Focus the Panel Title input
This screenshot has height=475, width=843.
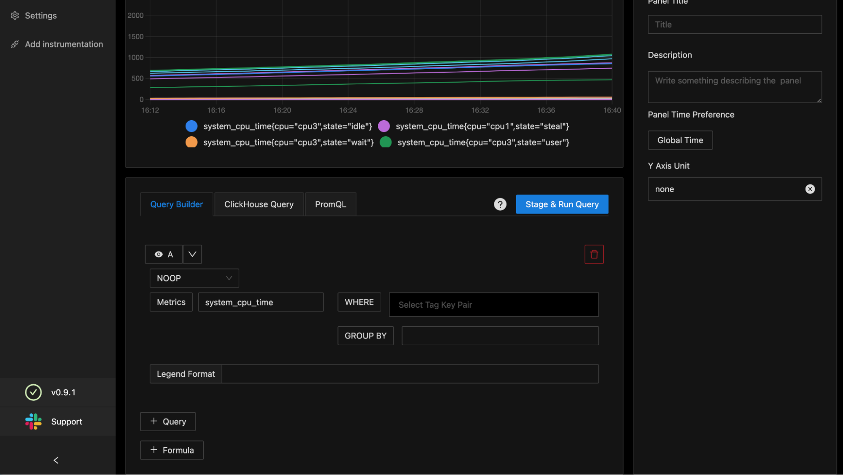[735, 24]
